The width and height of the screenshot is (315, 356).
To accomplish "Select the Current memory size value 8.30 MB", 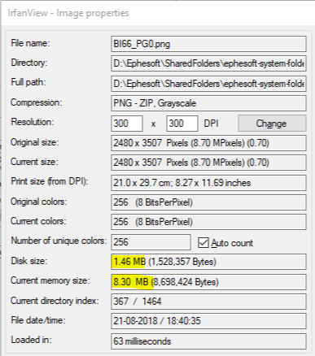I will [208, 282].
